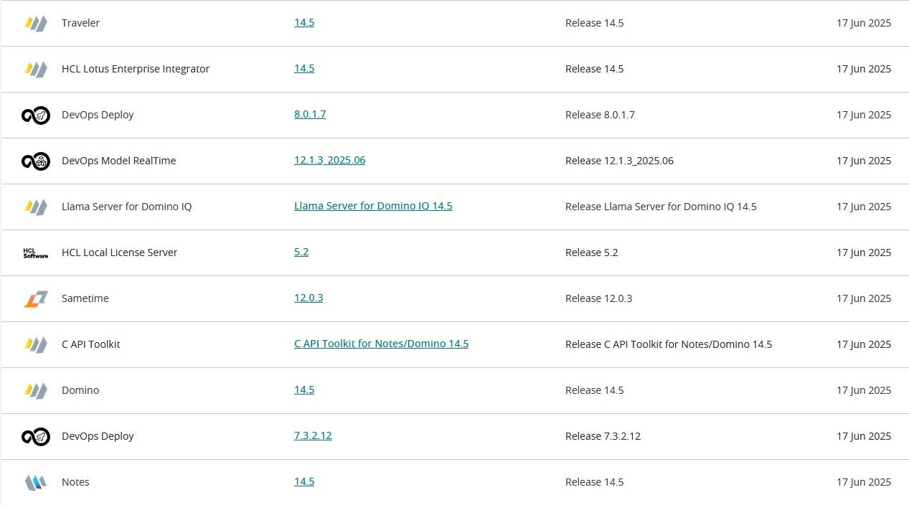The height and width of the screenshot is (505, 909).
Task: Open the C API Toolkit for Notes/Domino 14.5 link
Action: 381,344
